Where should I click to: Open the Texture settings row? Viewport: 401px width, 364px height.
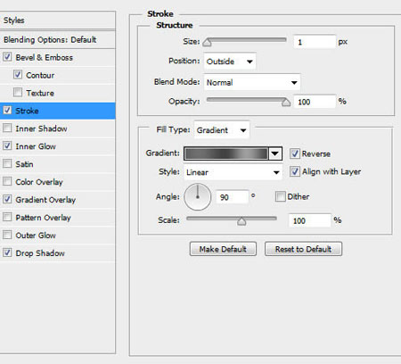pos(40,93)
